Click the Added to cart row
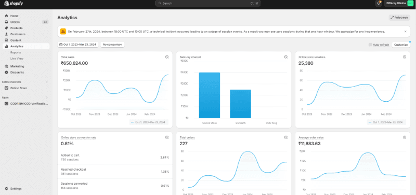416x195 pixels. click(x=115, y=158)
